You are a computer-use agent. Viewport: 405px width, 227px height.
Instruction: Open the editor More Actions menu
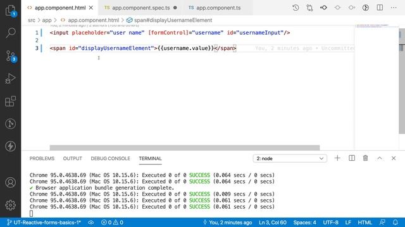click(x=394, y=8)
